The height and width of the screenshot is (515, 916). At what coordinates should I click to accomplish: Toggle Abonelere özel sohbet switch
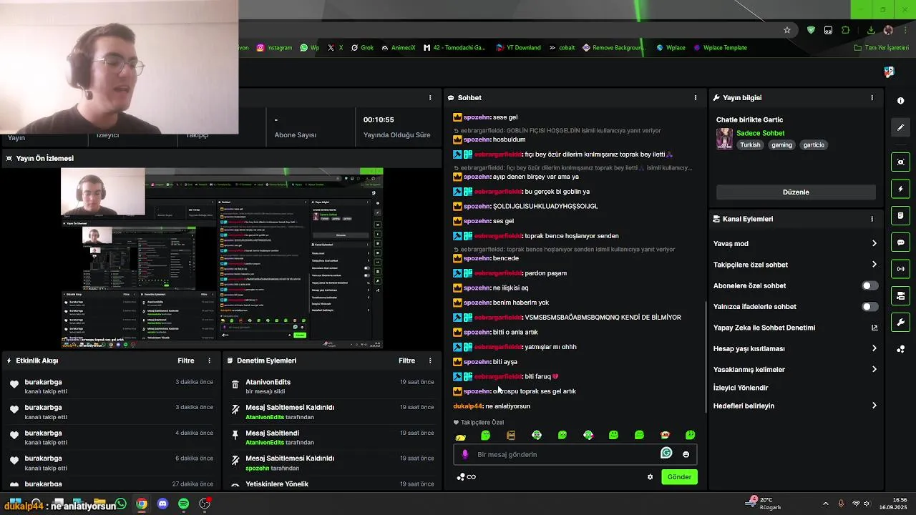(869, 285)
